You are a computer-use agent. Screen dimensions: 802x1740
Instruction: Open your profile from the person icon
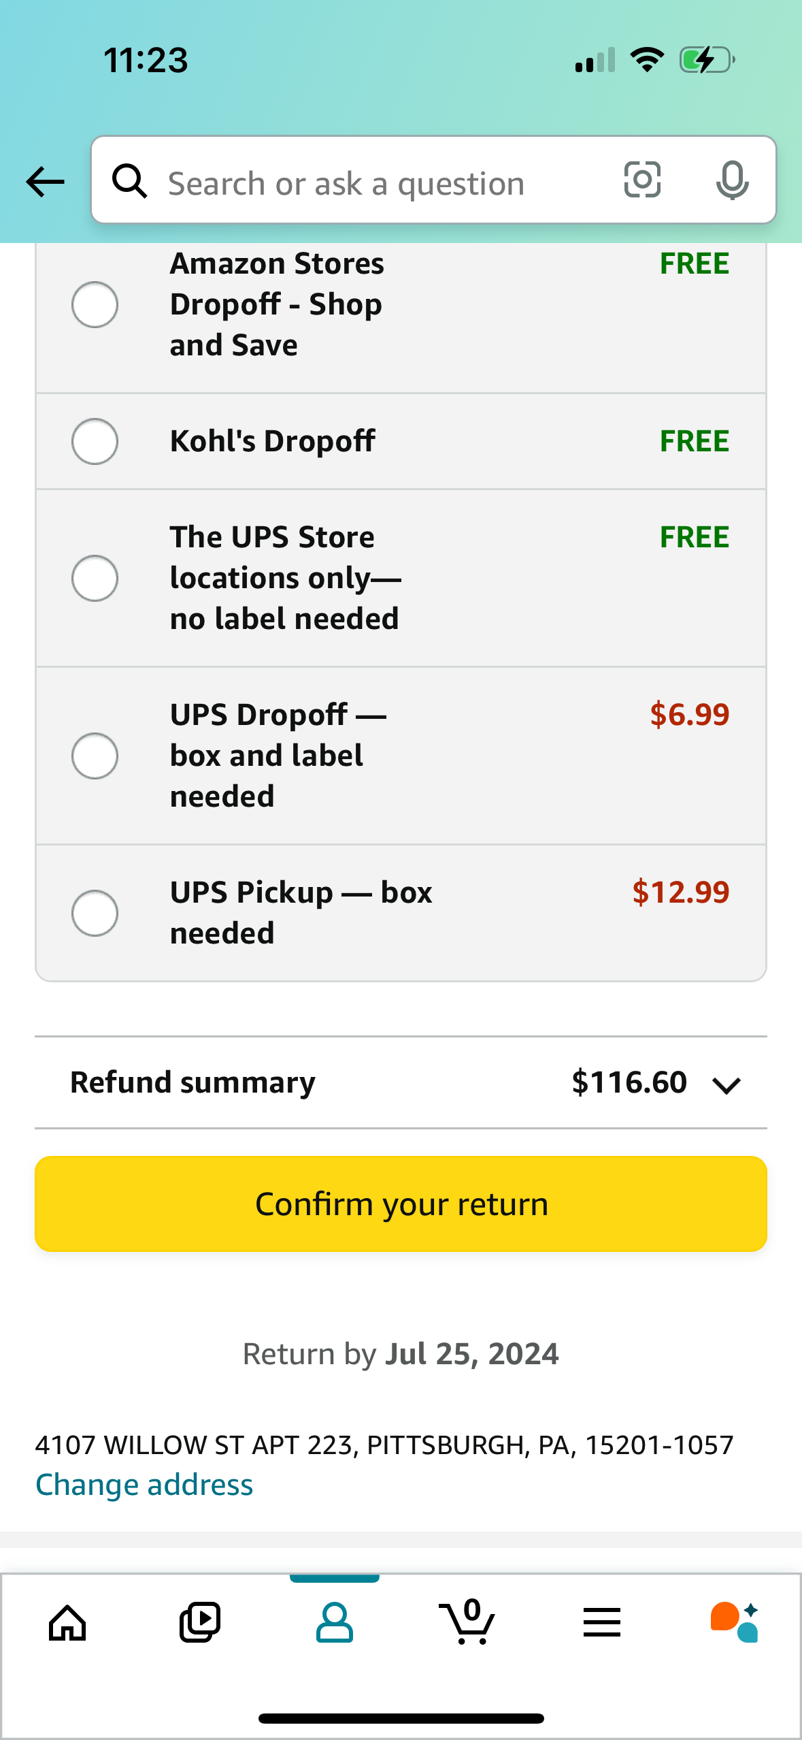coord(334,1622)
